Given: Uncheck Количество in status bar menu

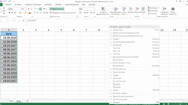Looking at the screenshot, I should pos(135,78).
